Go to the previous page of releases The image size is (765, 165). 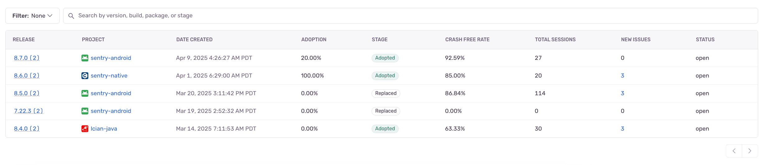[734, 151]
